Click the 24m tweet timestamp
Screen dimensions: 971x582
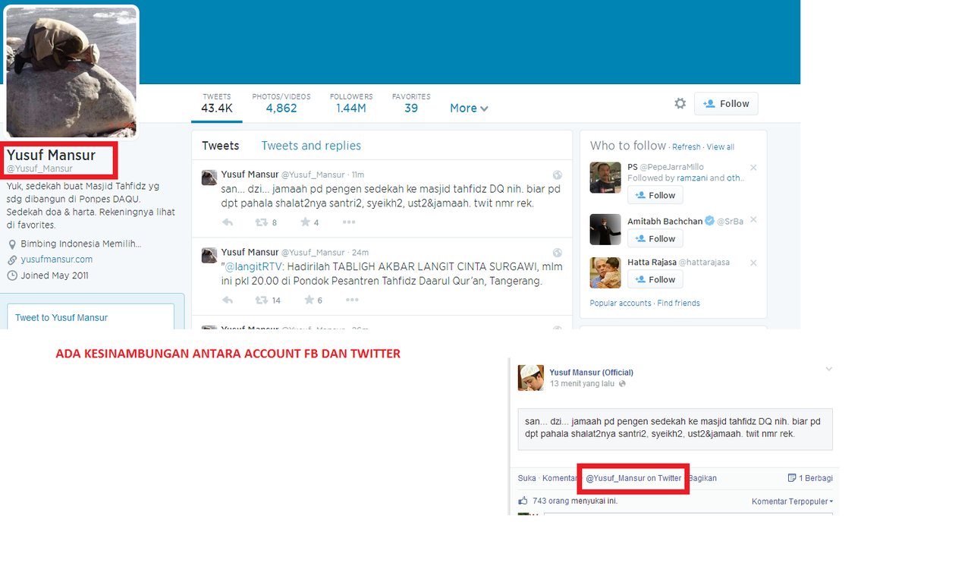pos(361,252)
